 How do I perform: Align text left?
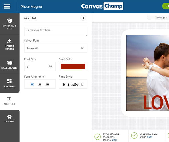pos(32,84)
